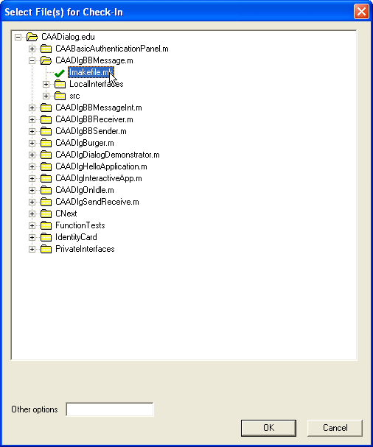The width and height of the screenshot is (373, 447).
Task: Collapse the CAADialog.edu root node
Action: pos(18,37)
